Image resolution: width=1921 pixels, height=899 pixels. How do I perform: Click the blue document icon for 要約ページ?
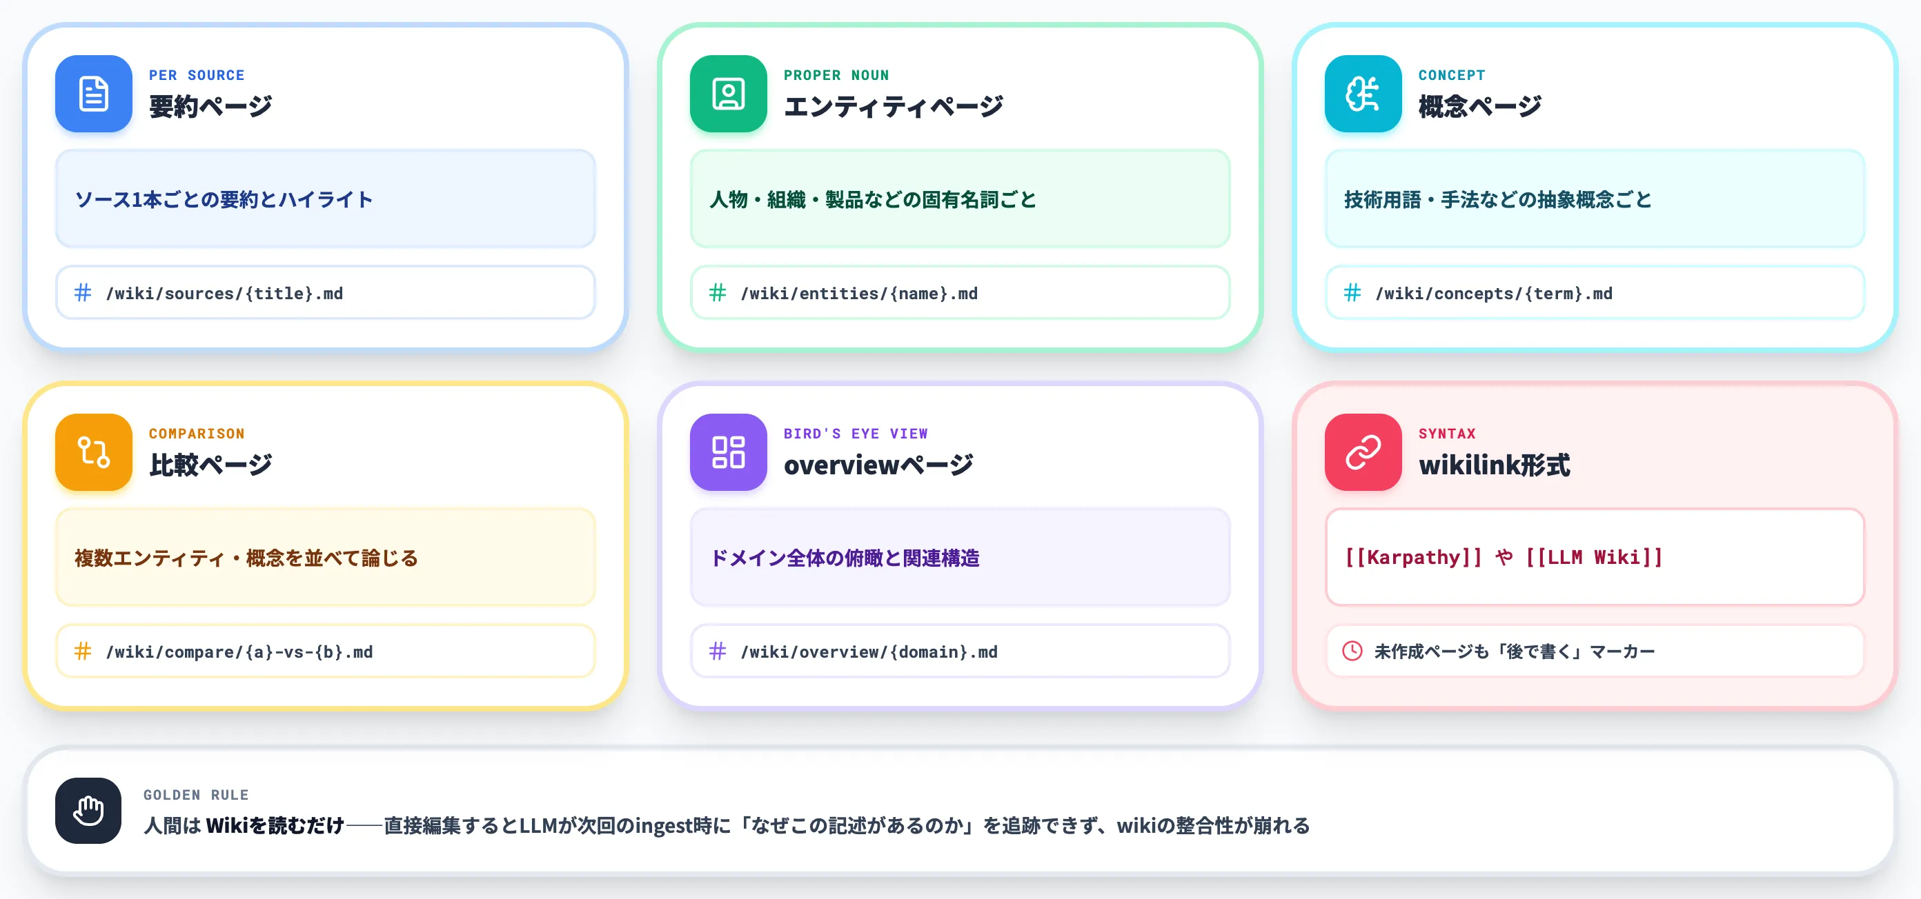(94, 94)
